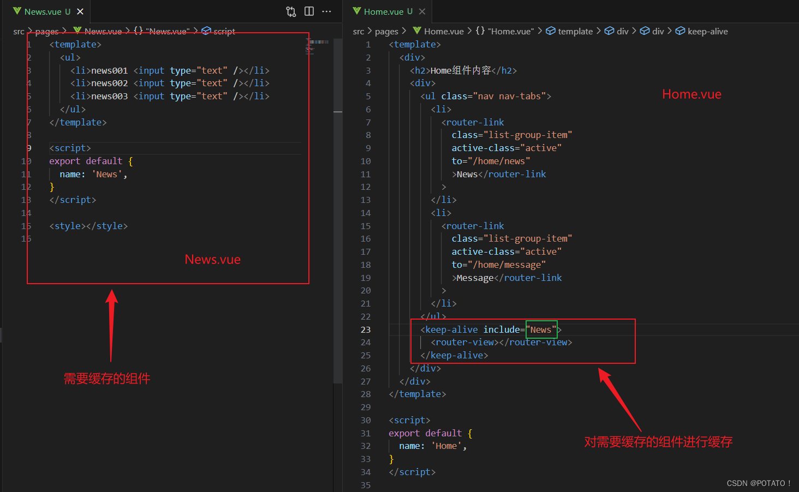Open the more actions ellipsis menu
Image resolution: width=799 pixels, height=492 pixels.
pyautogui.click(x=326, y=11)
